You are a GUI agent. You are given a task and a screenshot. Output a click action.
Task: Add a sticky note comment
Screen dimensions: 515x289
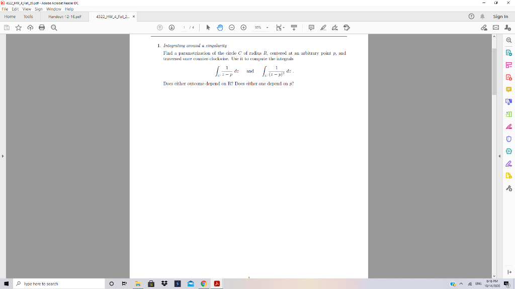pos(311,28)
